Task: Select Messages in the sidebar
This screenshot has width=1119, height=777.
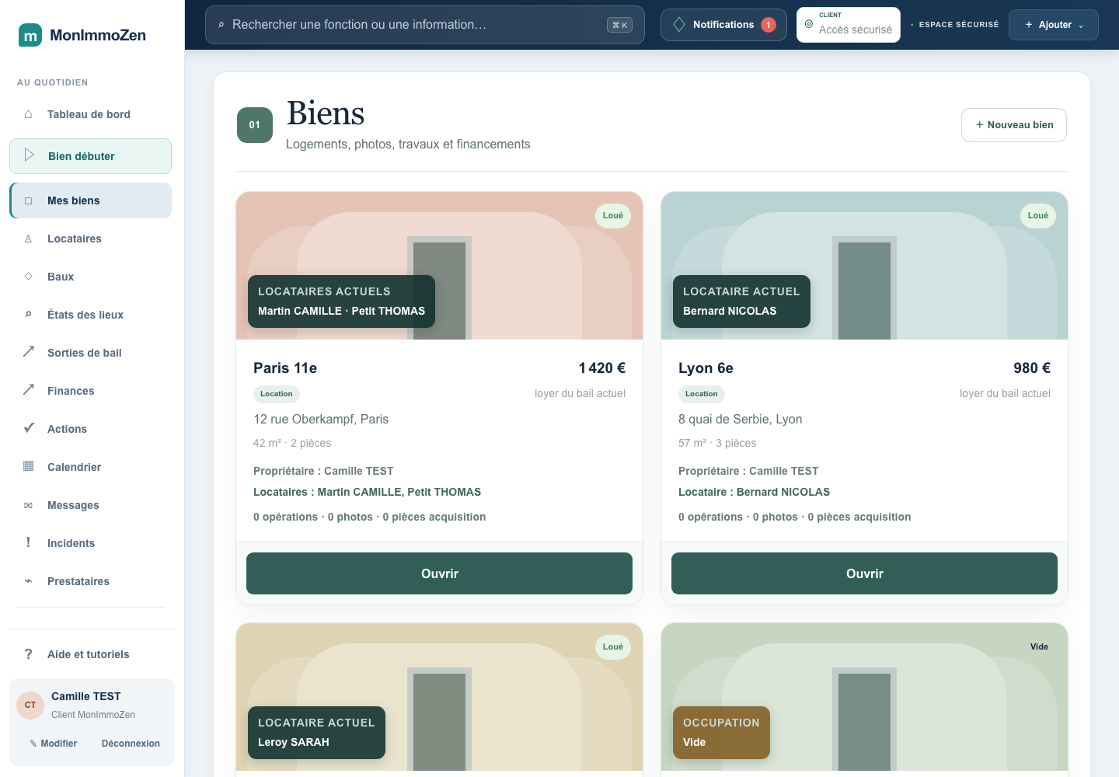Action: click(90, 505)
